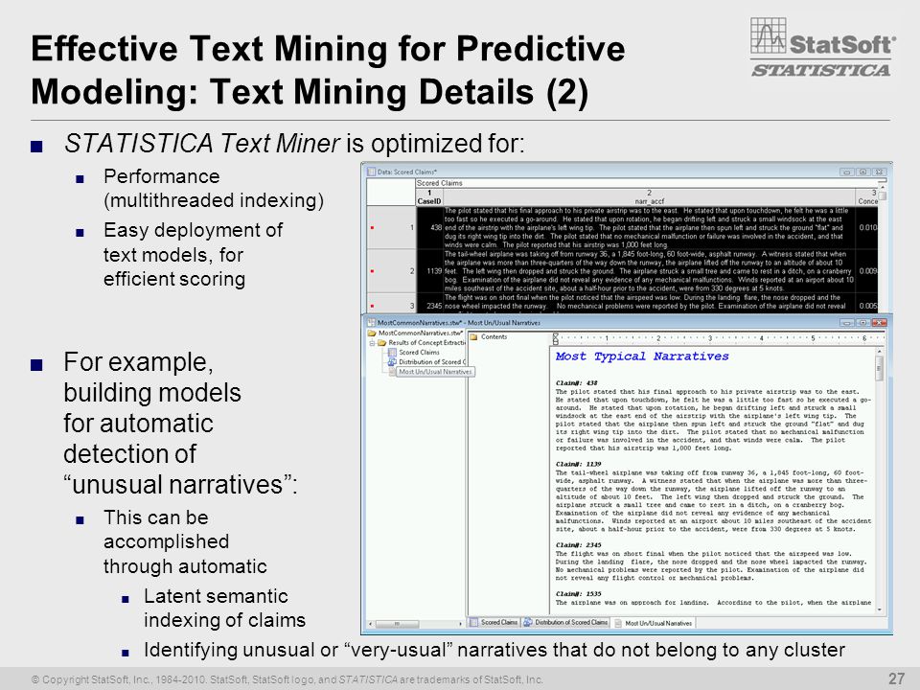Click the Scored Claims spreadsheet icon in the tree
This screenshot has width=920, height=690.
point(393,353)
